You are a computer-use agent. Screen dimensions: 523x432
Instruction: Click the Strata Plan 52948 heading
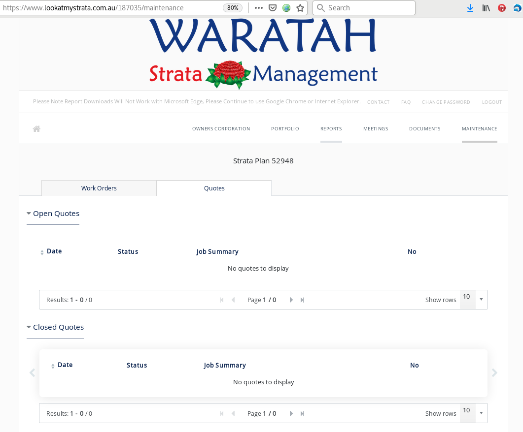click(x=263, y=161)
